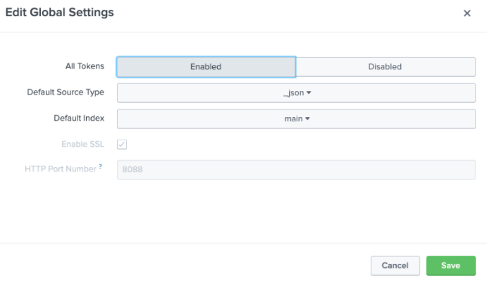This screenshot has height=285, width=487.
Task: Click the Enable SSL label text
Action: 82,144
